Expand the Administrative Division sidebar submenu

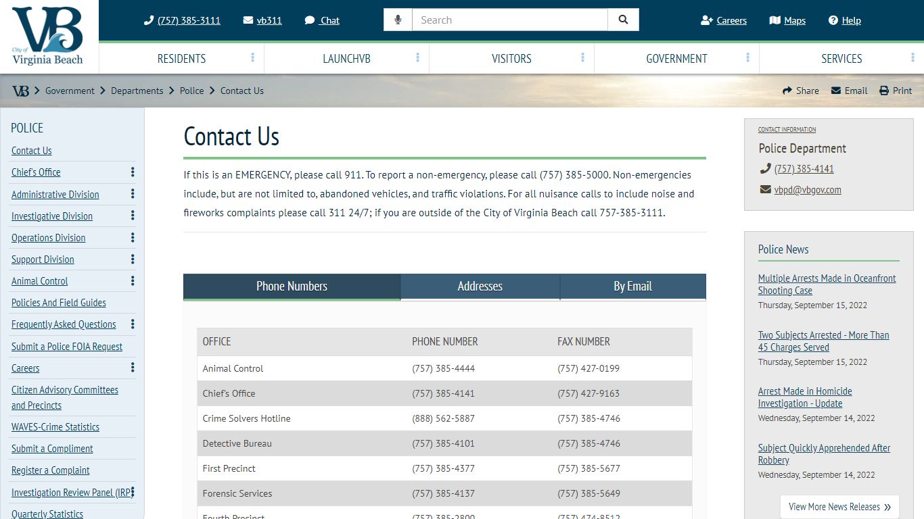[133, 194]
